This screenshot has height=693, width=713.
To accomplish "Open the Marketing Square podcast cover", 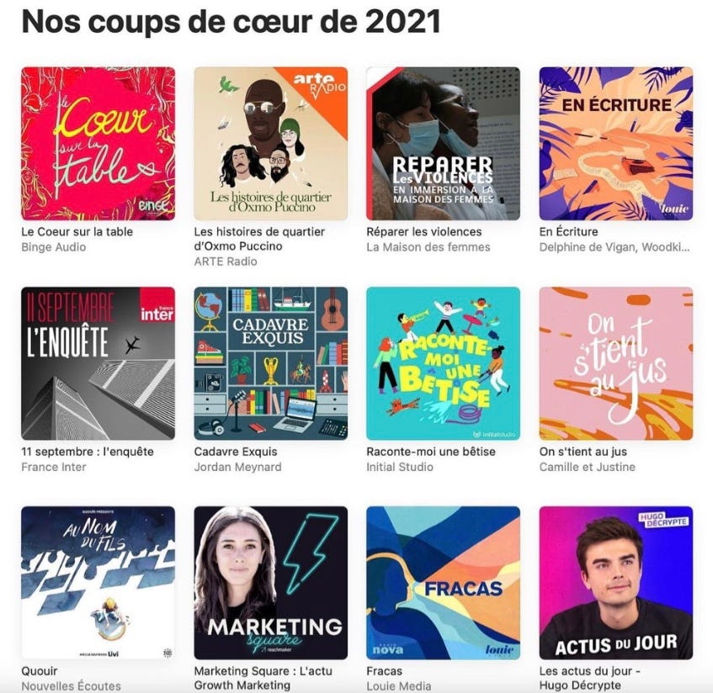I will pyautogui.click(x=270, y=583).
